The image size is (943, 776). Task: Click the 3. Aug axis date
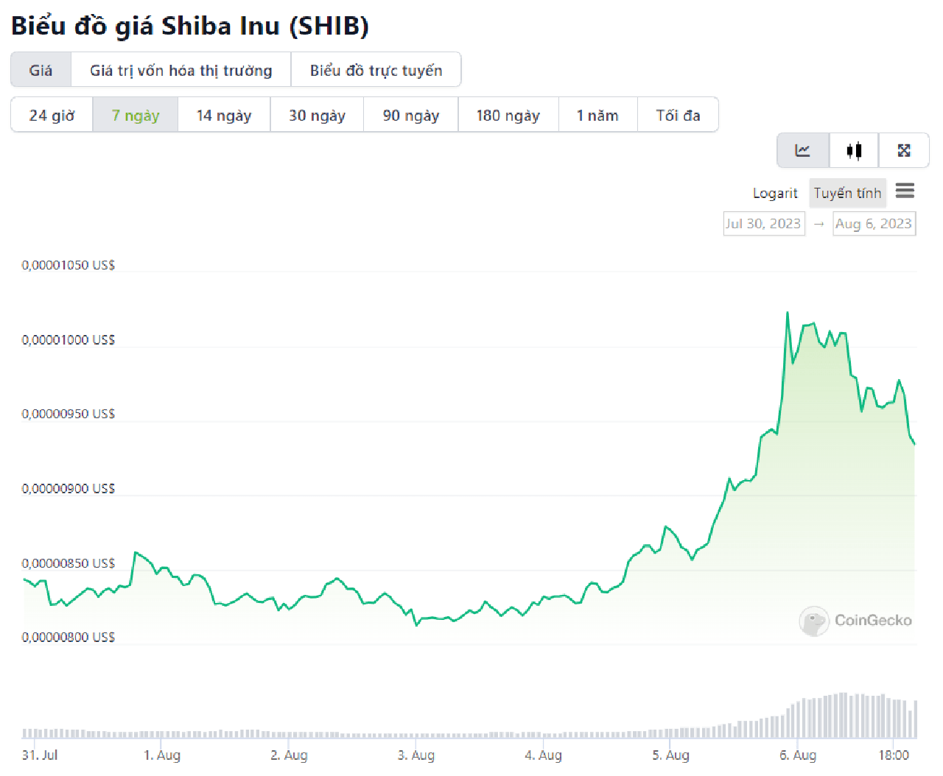416,755
